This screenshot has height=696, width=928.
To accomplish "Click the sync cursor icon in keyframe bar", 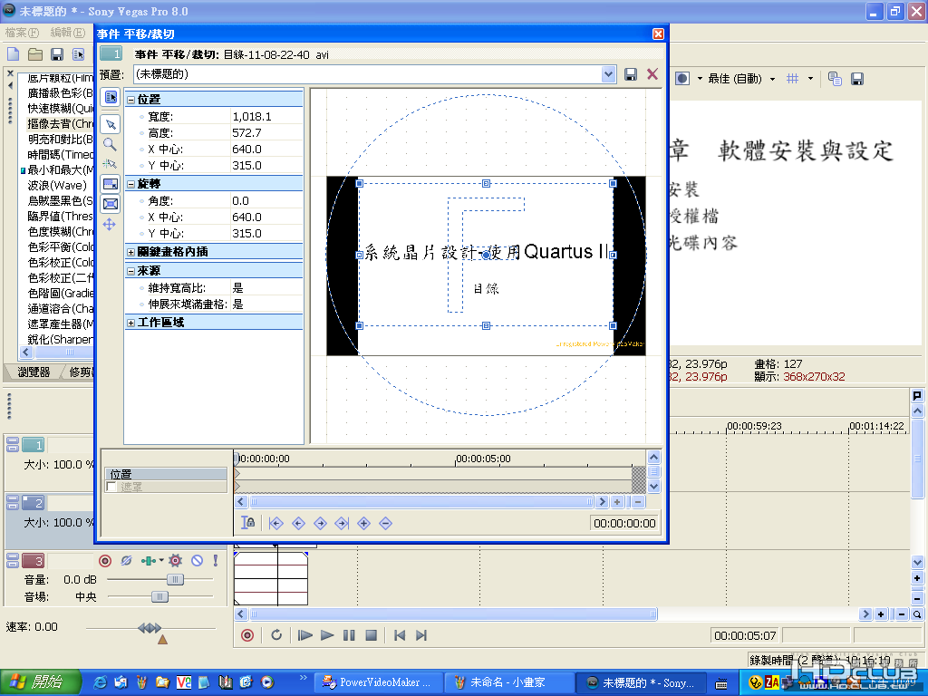I will (x=248, y=523).
